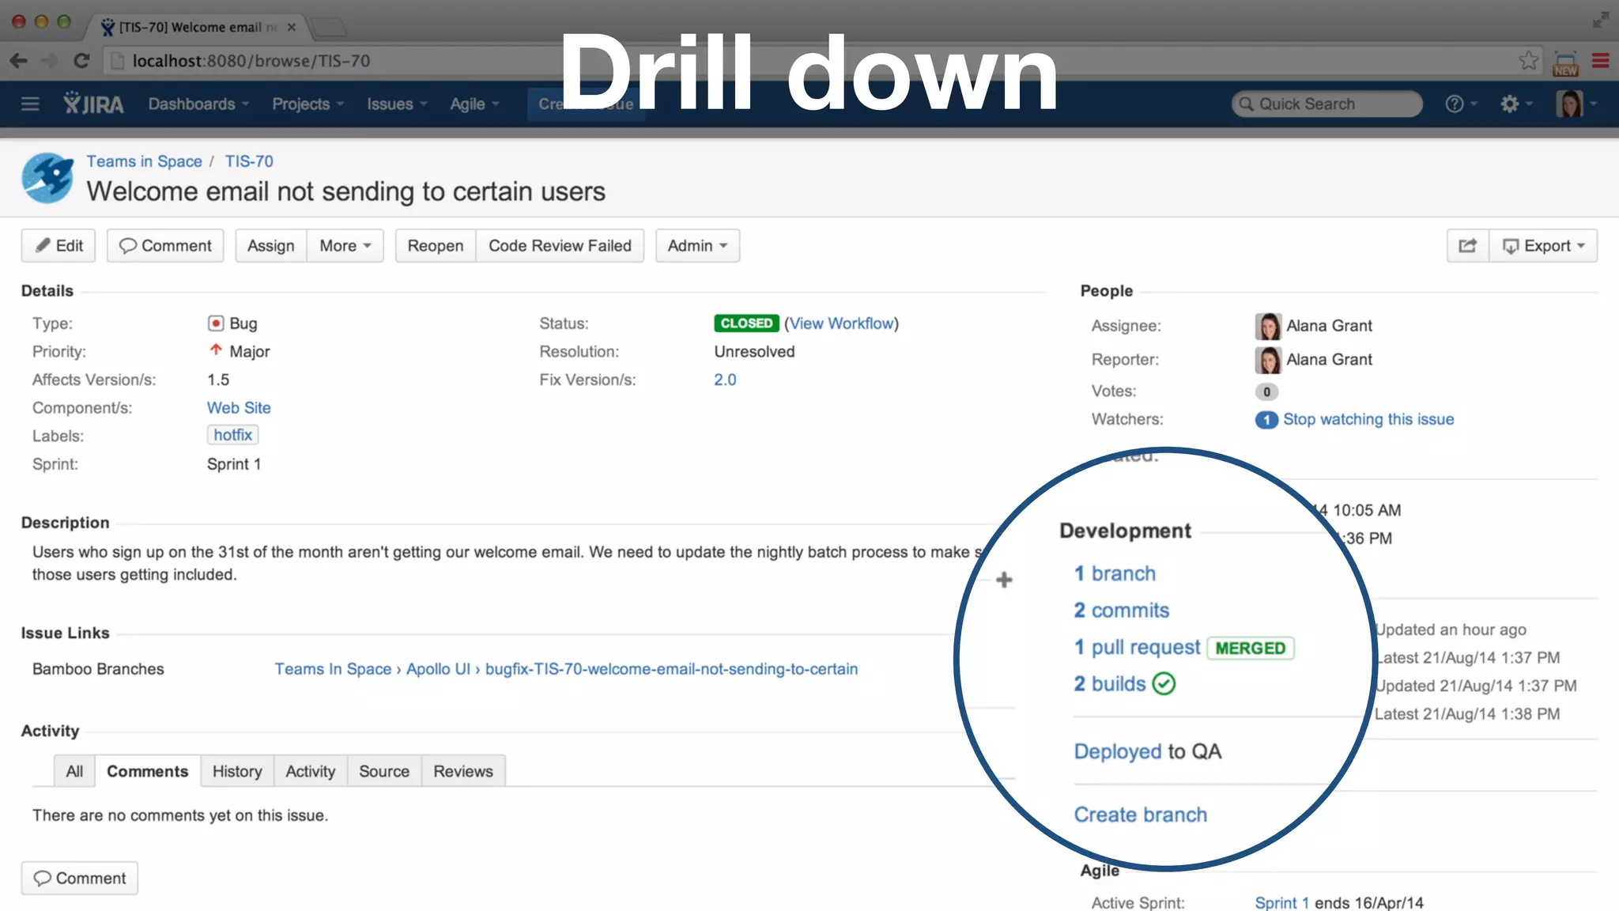
Task: Switch to the All activity tab
Action: click(74, 771)
